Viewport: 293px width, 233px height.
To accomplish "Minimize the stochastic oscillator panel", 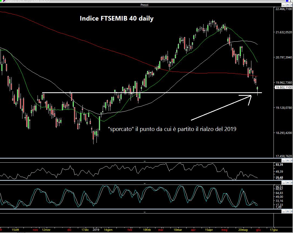I will click(x=284, y=183).
